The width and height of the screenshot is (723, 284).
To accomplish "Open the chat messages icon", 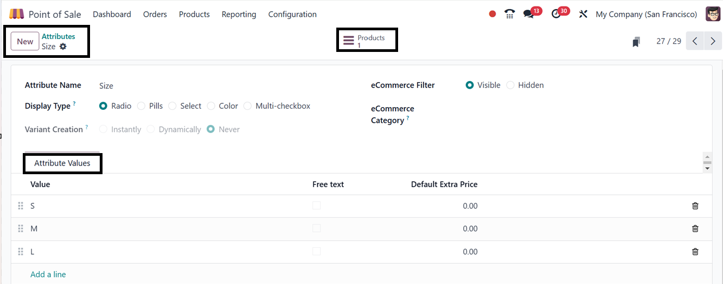I will [x=528, y=14].
